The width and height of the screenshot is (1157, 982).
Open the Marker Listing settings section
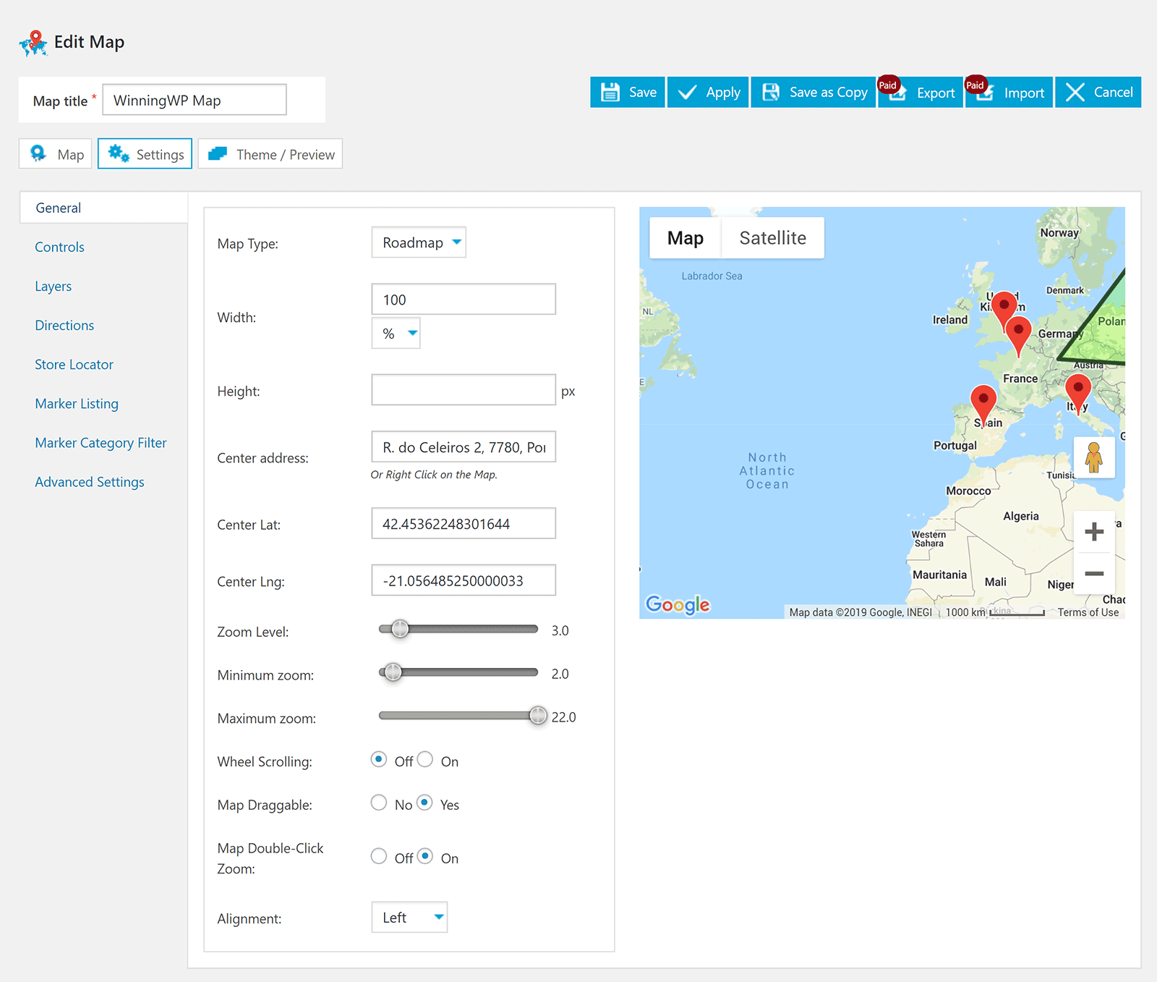click(77, 403)
